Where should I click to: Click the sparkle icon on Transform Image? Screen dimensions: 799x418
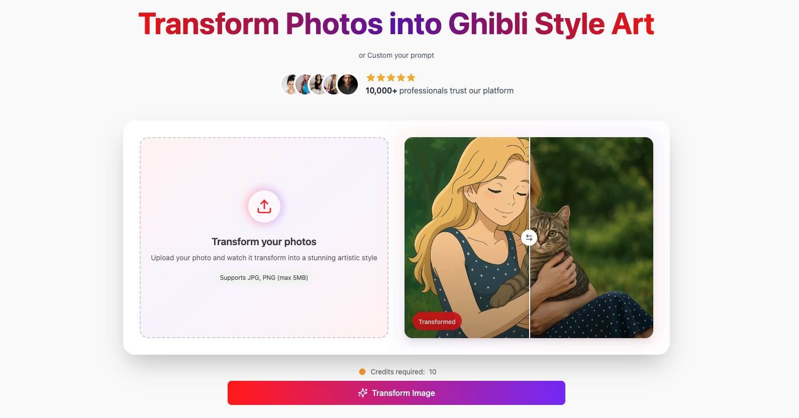click(x=363, y=393)
